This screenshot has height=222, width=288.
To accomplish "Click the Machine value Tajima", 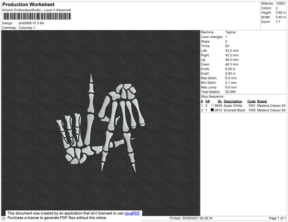I will click(x=230, y=32).
